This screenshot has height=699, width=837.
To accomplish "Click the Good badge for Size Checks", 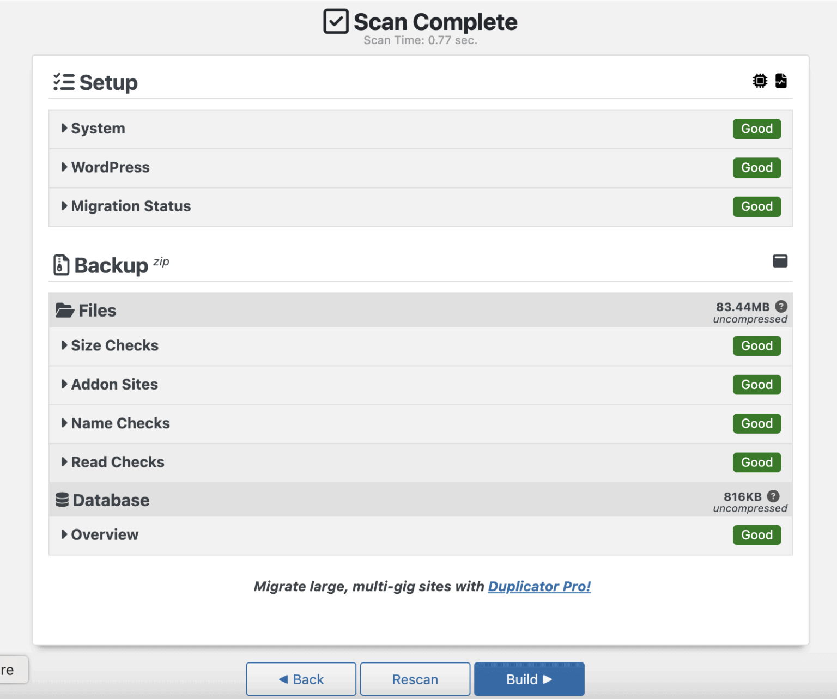I will click(x=757, y=345).
